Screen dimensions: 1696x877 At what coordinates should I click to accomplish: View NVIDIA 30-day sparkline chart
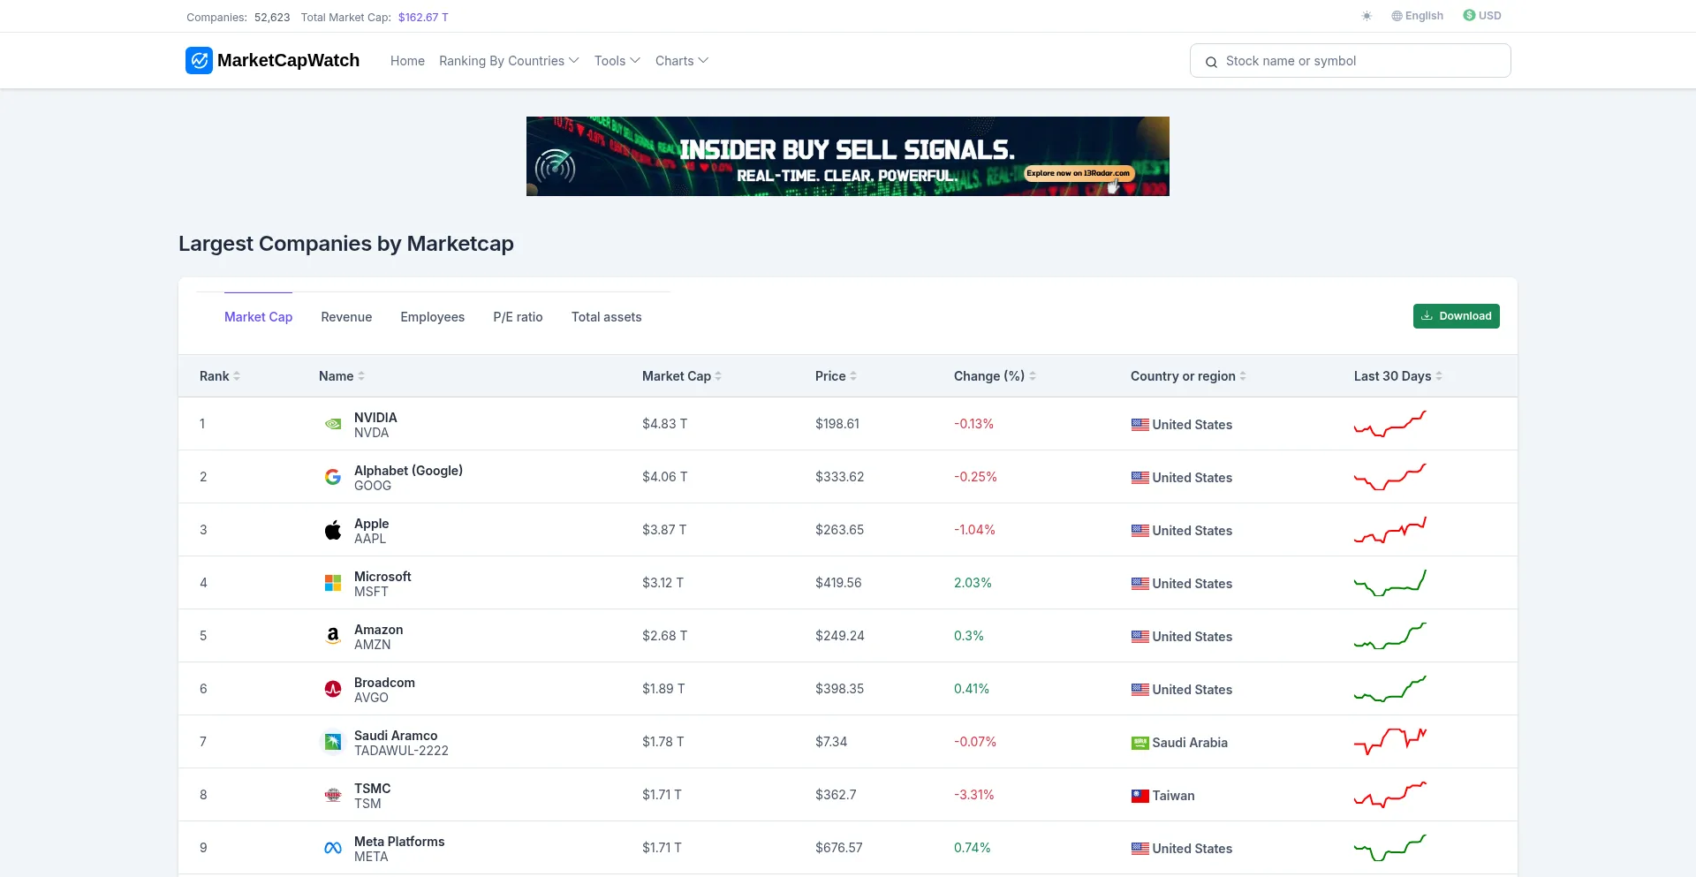coord(1390,424)
